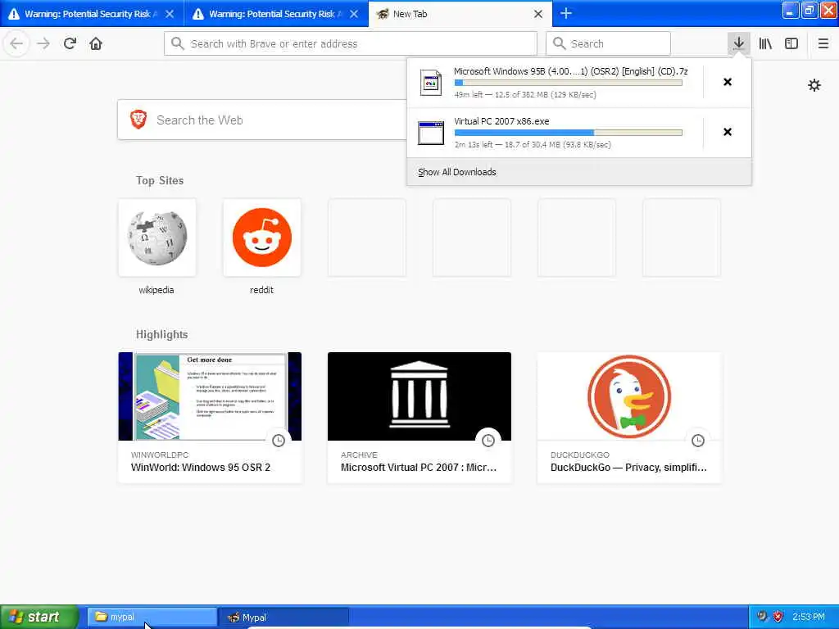Click the Windows 95B download progress bar

click(569, 83)
